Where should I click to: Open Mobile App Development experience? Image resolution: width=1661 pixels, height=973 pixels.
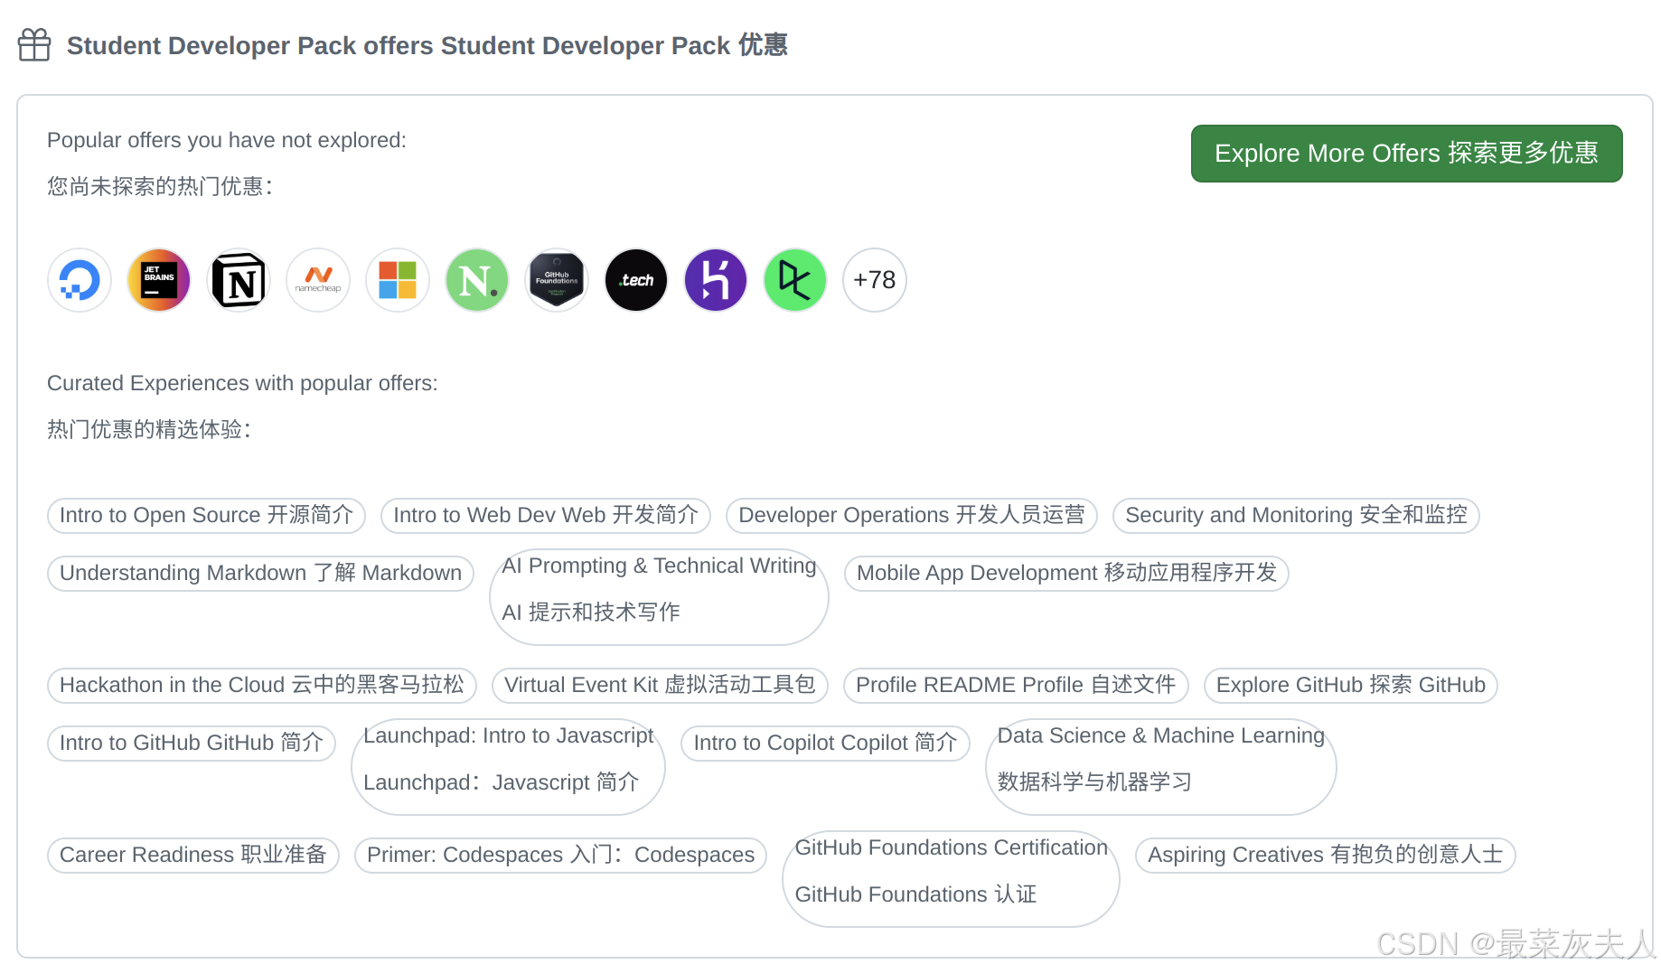point(1066,574)
